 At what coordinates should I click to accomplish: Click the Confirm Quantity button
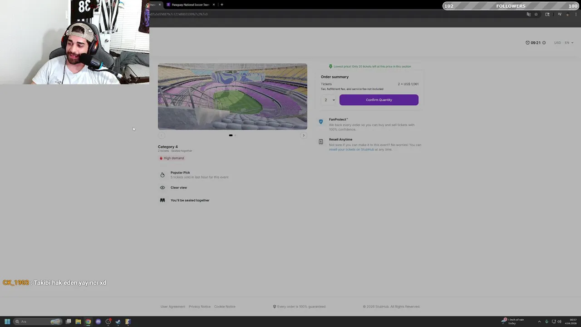(x=379, y=100)
